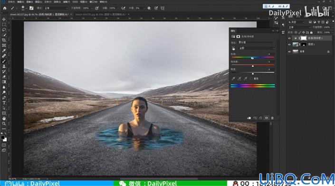Viewport: 335px width, 186px height.
Task: Select the Pen tool
Action: 4,97
